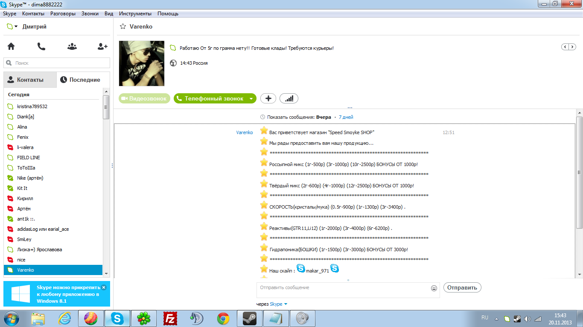Click the phone dial icon under Дмитрий

41,47
